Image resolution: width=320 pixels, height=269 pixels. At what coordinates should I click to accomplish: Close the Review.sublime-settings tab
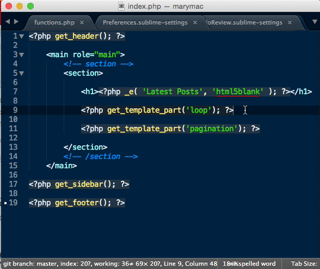290,23
